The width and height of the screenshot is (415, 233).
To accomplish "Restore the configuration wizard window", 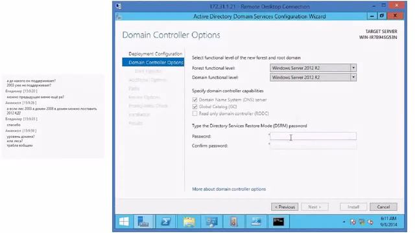I will tap(382, 16).
